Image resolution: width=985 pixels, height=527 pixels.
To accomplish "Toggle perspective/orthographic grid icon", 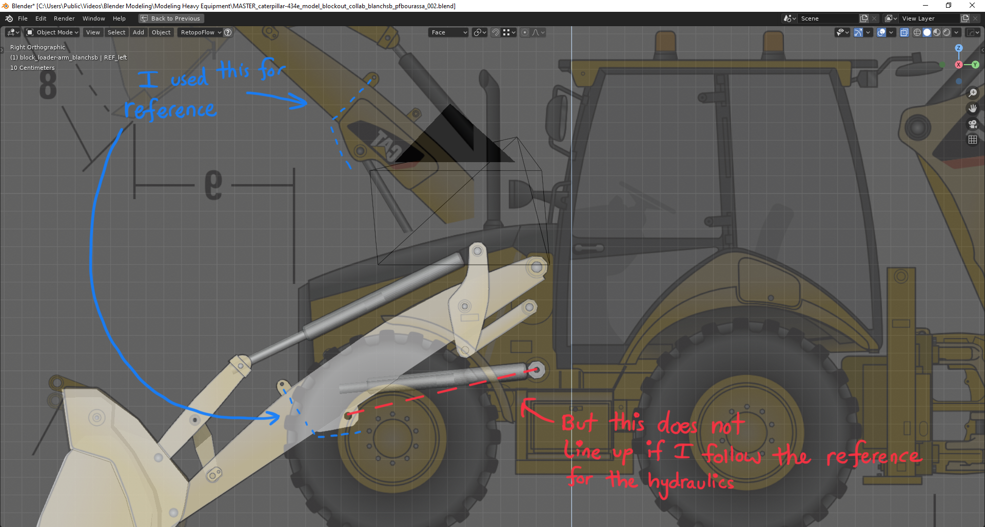I will (973, 140).
